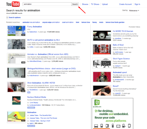
Task: Visit uploader TEAMMESAI's channel
Action: coord(33,90)
